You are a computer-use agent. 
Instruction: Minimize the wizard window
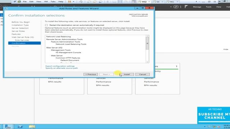click(x=137, y=8)
